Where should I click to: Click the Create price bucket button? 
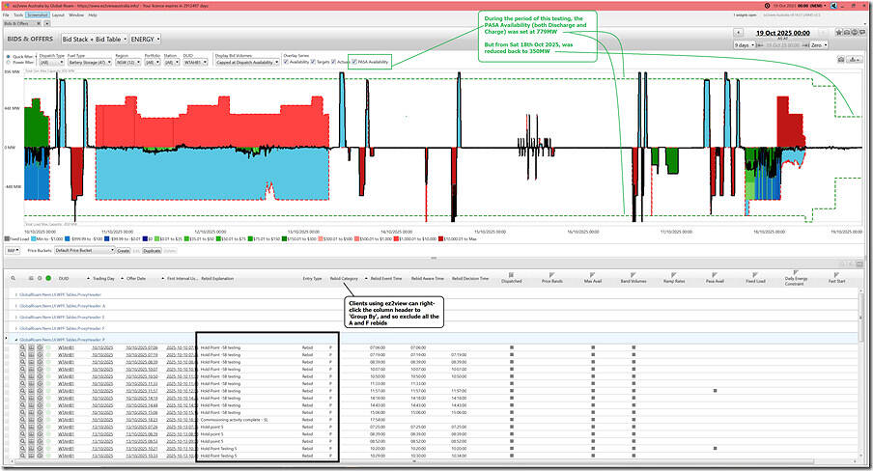coord(123,251)
